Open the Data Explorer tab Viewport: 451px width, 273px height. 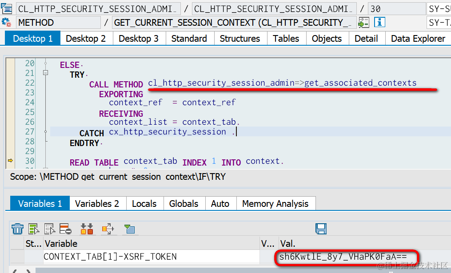pos(418,38)
